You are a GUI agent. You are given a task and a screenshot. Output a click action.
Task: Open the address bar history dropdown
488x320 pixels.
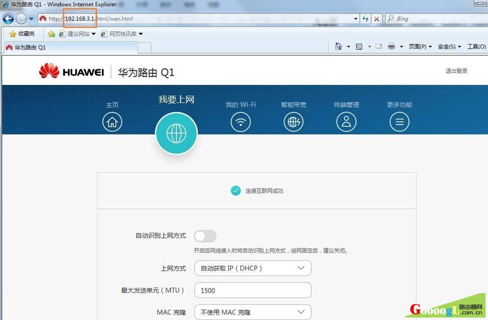[x=356, y=19]
